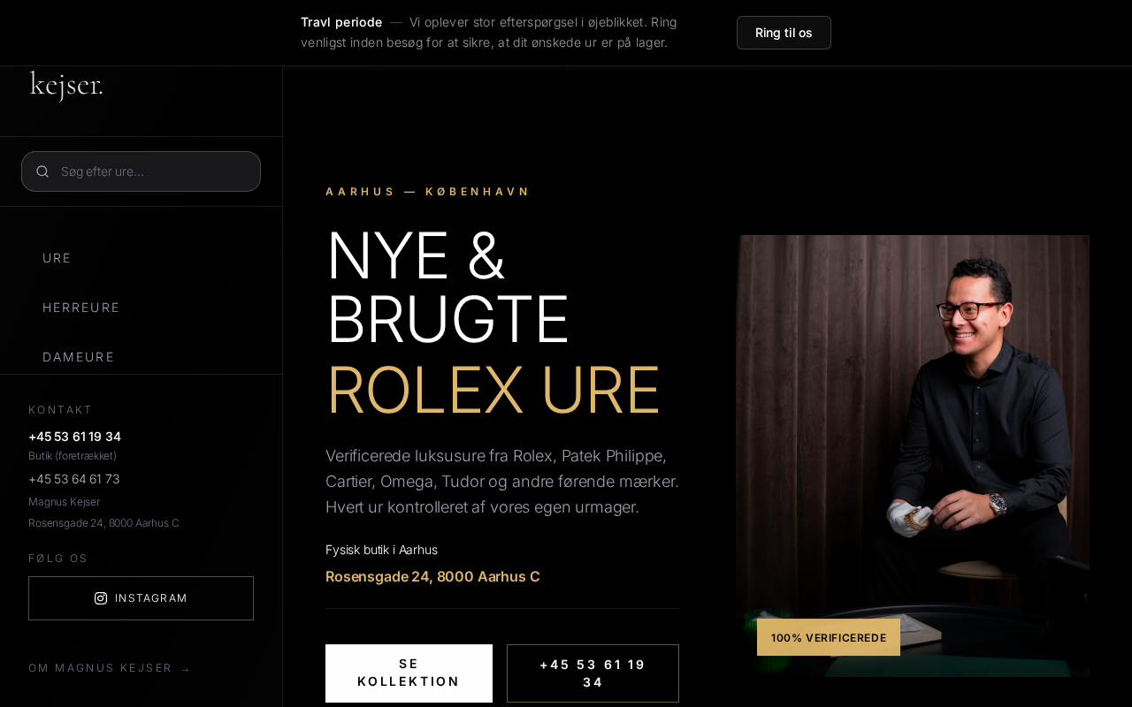Click the search magnifier icon
The width and height of the screenshot is (1132, 707).
[x=42, y=171]
